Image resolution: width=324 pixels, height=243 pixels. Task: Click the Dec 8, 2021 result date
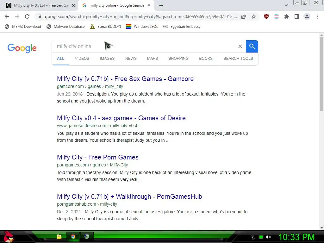(69, 212)
